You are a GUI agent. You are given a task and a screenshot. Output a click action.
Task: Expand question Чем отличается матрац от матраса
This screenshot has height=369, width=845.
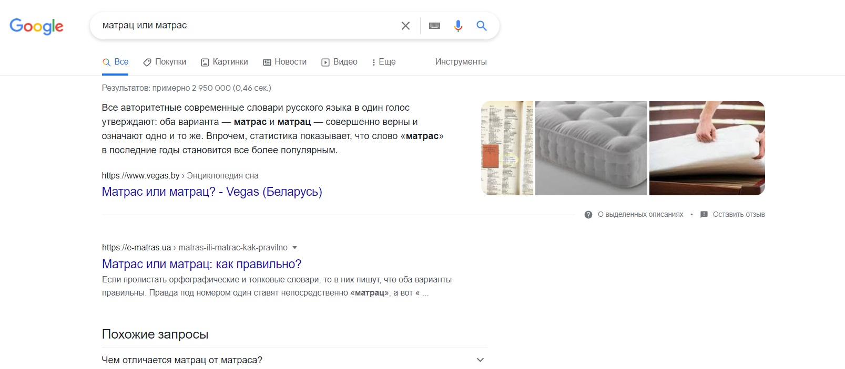point(294,360)
